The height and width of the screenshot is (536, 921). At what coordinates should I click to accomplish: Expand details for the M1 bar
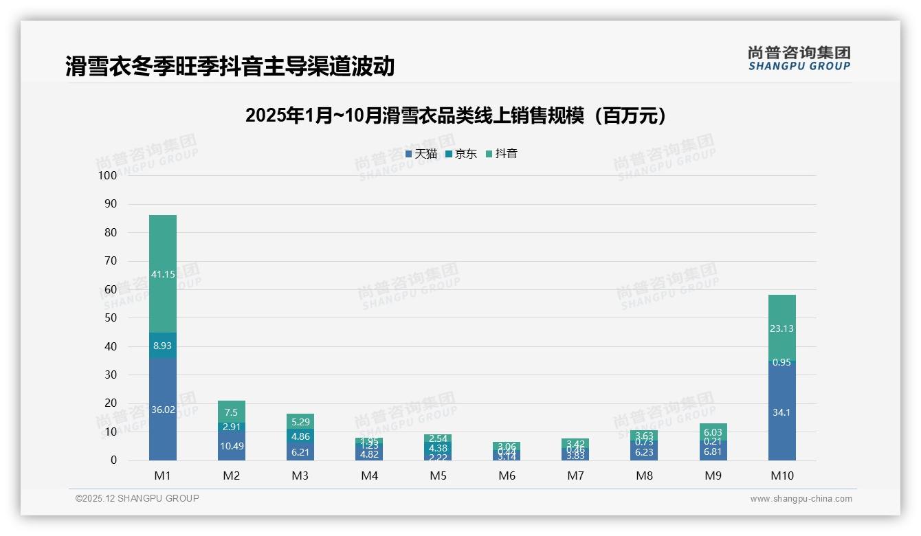click(x=163, y=337)
